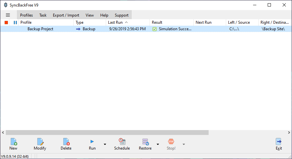The width and height of the screenshot is (292, 159).
Task: Expand the Stop! dropdown arrow
Action: 184,144
